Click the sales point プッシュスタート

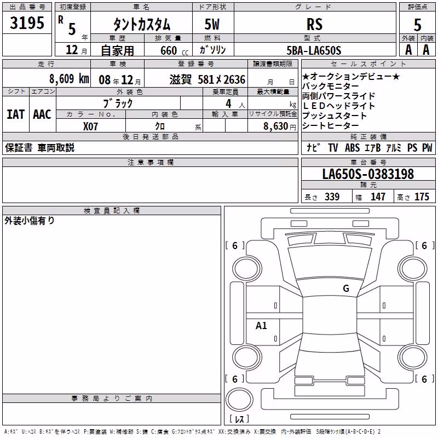tap(334, 116)
